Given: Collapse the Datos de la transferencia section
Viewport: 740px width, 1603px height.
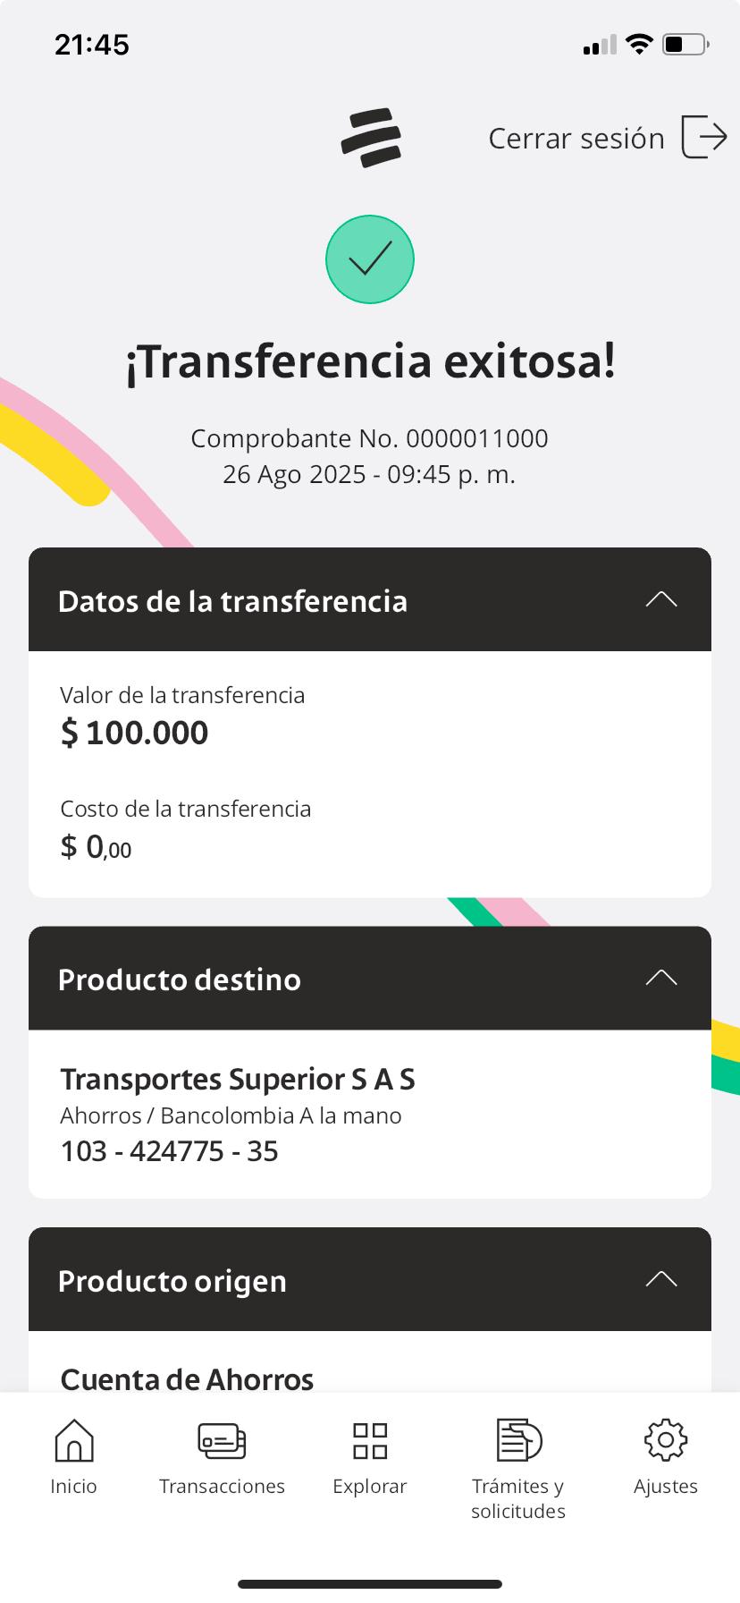Looking at the screenshot, I should coord(661,600).
